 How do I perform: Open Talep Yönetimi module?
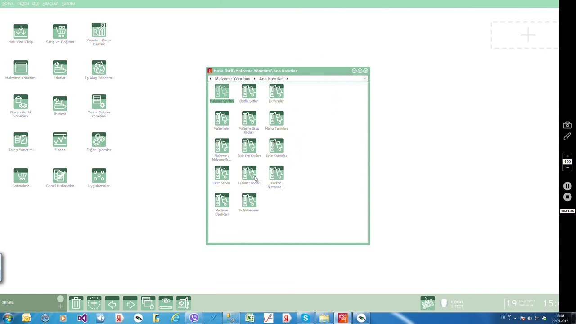(21, 142)
